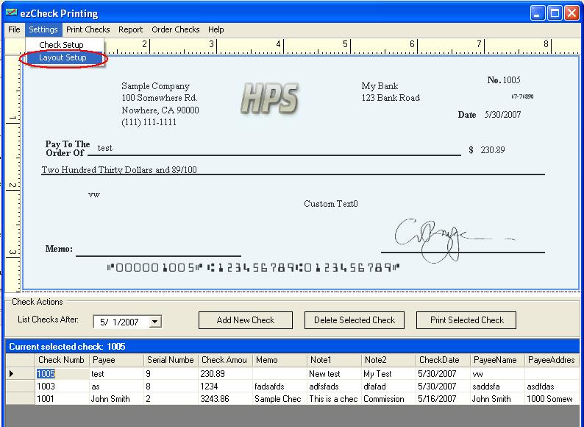Screen dimensions: 584x427
Task: Select Layout Setup from Settings menu
Action: pyautogui.click(x=63, y=57)
